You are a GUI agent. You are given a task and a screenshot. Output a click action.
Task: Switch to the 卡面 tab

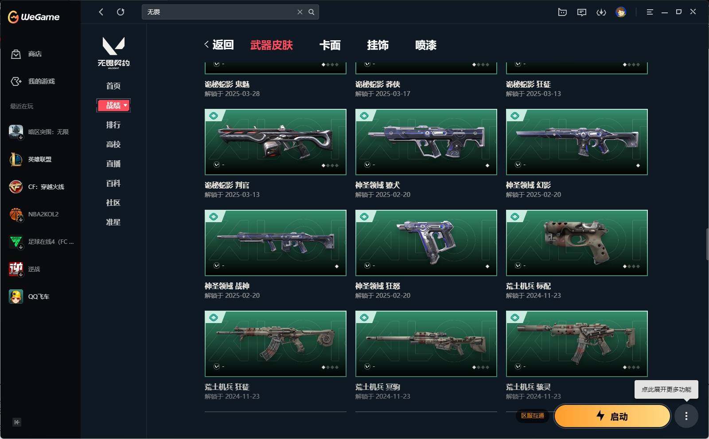330,45
